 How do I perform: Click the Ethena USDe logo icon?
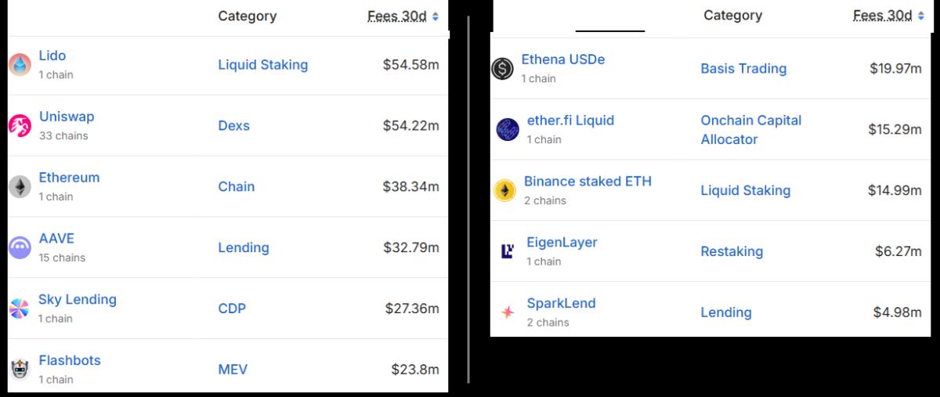click(x=502, y=69)
